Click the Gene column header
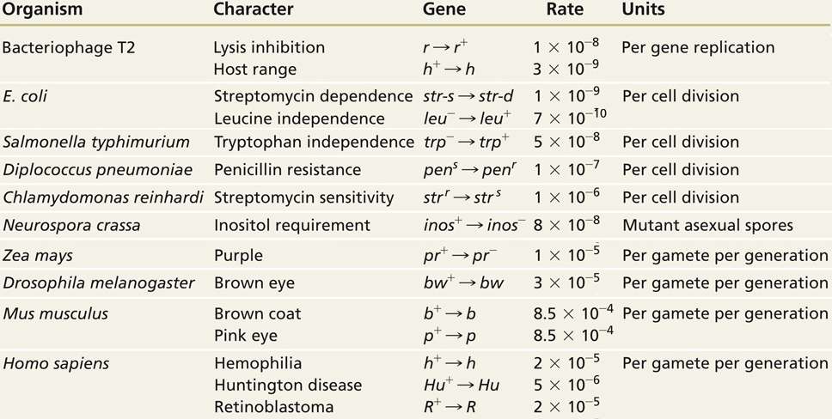Image resolution: width=832 pixels, height=419 pixels. click(x=444, y=11)
